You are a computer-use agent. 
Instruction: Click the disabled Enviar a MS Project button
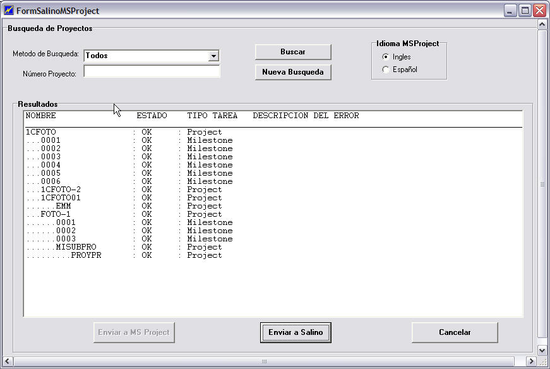pyautogui.click(x=134, y=332)
